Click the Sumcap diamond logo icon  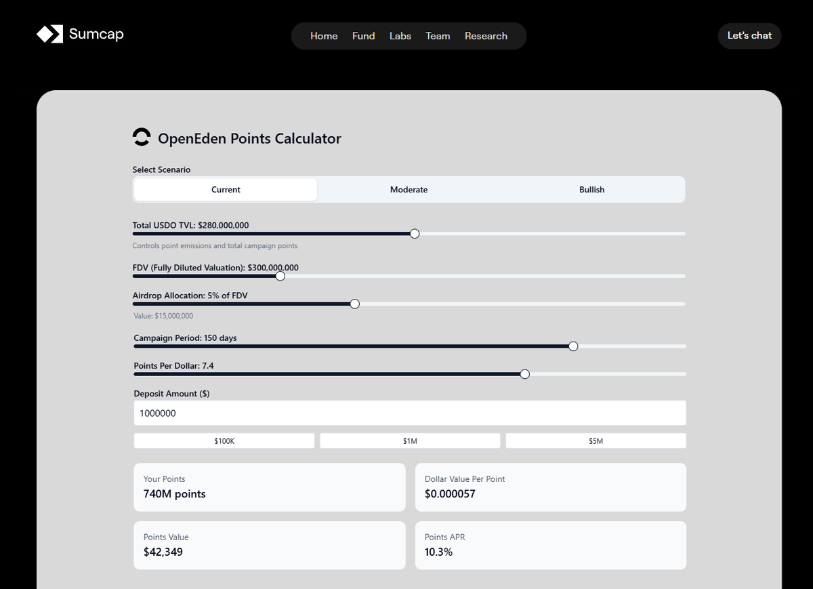(49, 34)
